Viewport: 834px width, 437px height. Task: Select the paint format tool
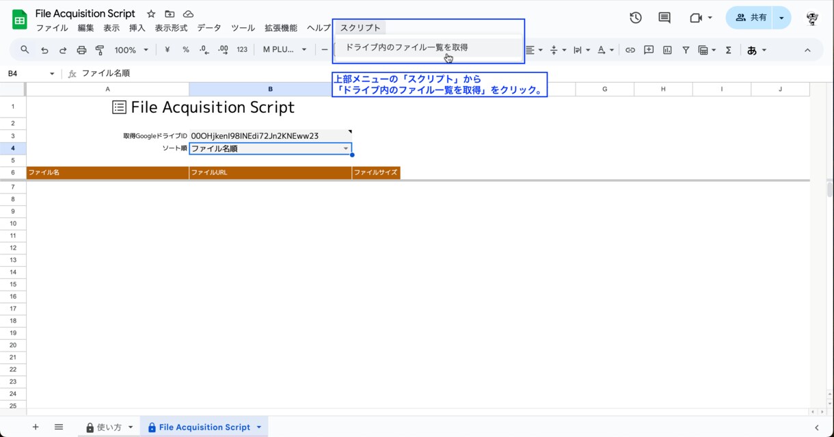coord(100,50)
